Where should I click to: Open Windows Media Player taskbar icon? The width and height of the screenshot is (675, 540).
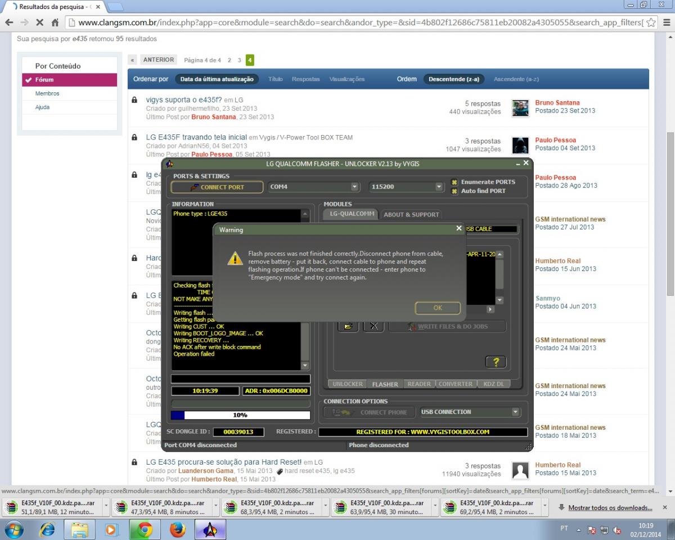coord(111,530)
